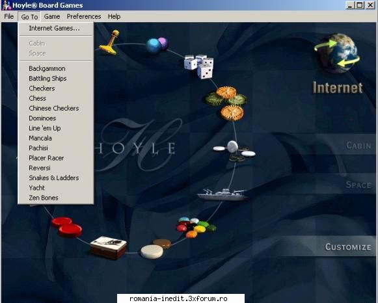Click the Internet globe icon
The height and width of the screenshot is (303, 378).
coord(337,53)
